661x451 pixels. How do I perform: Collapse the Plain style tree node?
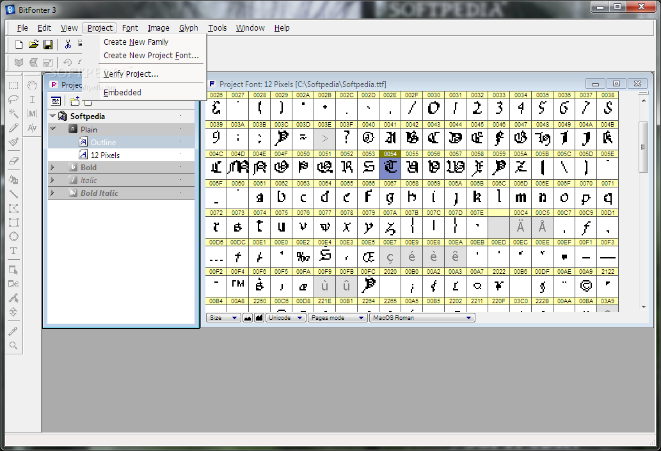coord(52,129)
